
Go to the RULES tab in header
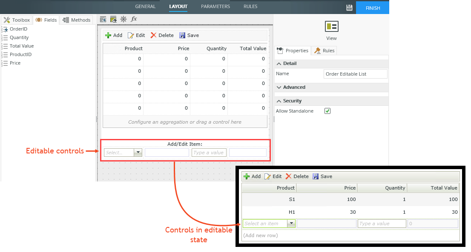pyautogui.click(x=250, y=6)
